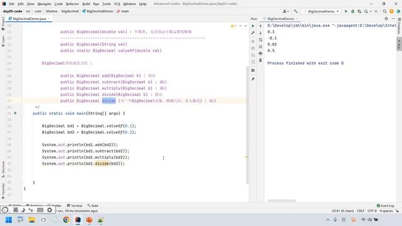Image resolution: width=402 pixels, height=226 pixels.
Task: Open File Explorer from the taskbar
Action: click(x=32, y=220)
